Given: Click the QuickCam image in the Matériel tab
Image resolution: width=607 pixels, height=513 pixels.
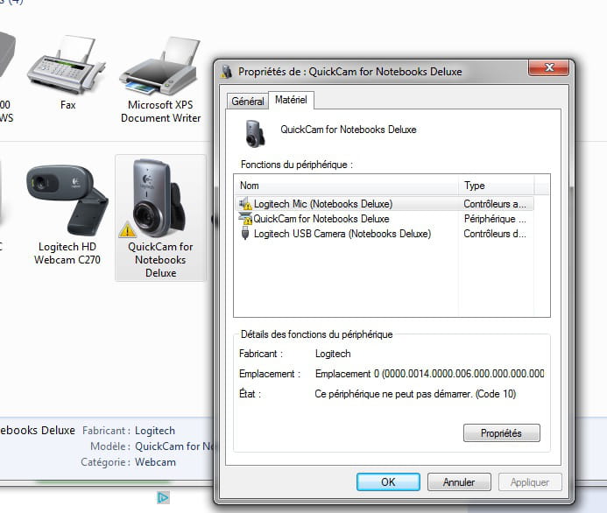Looking at the screenshot, I should (x=255, y=133).
